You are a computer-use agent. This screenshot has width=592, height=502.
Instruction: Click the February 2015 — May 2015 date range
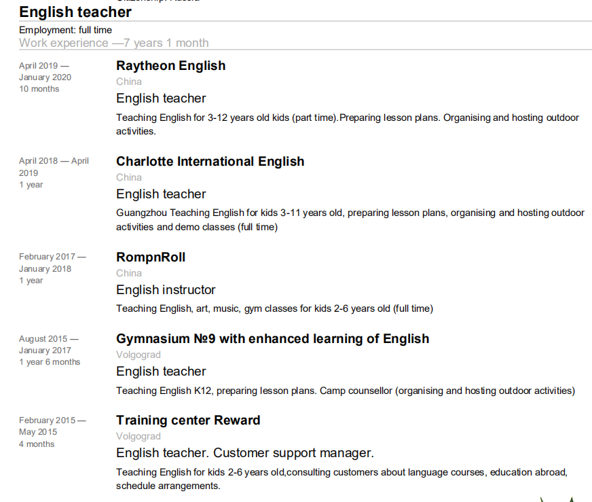[52, 426]
